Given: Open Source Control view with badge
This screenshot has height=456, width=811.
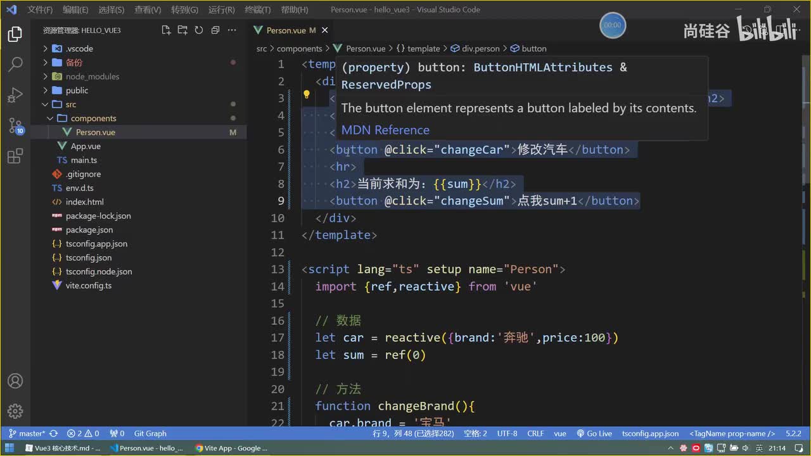Looking at the screenshot, I should tap(15, 126).
